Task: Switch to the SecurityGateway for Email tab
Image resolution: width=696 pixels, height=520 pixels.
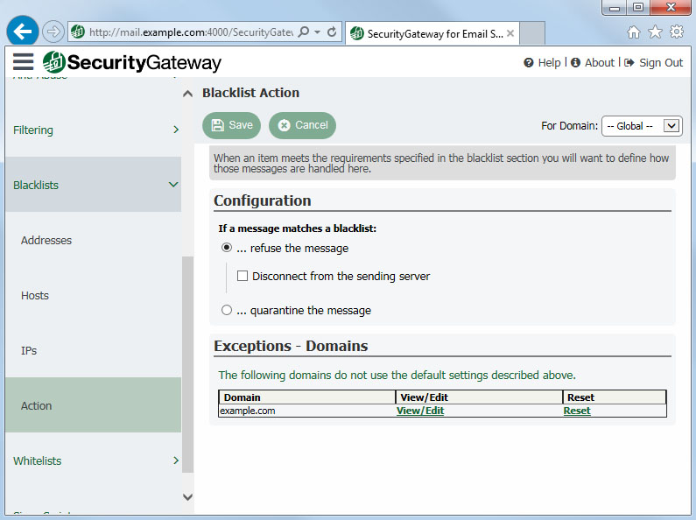Action: 432,33
